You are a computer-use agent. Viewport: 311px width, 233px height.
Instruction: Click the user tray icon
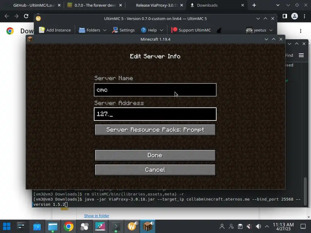point(222,226)
